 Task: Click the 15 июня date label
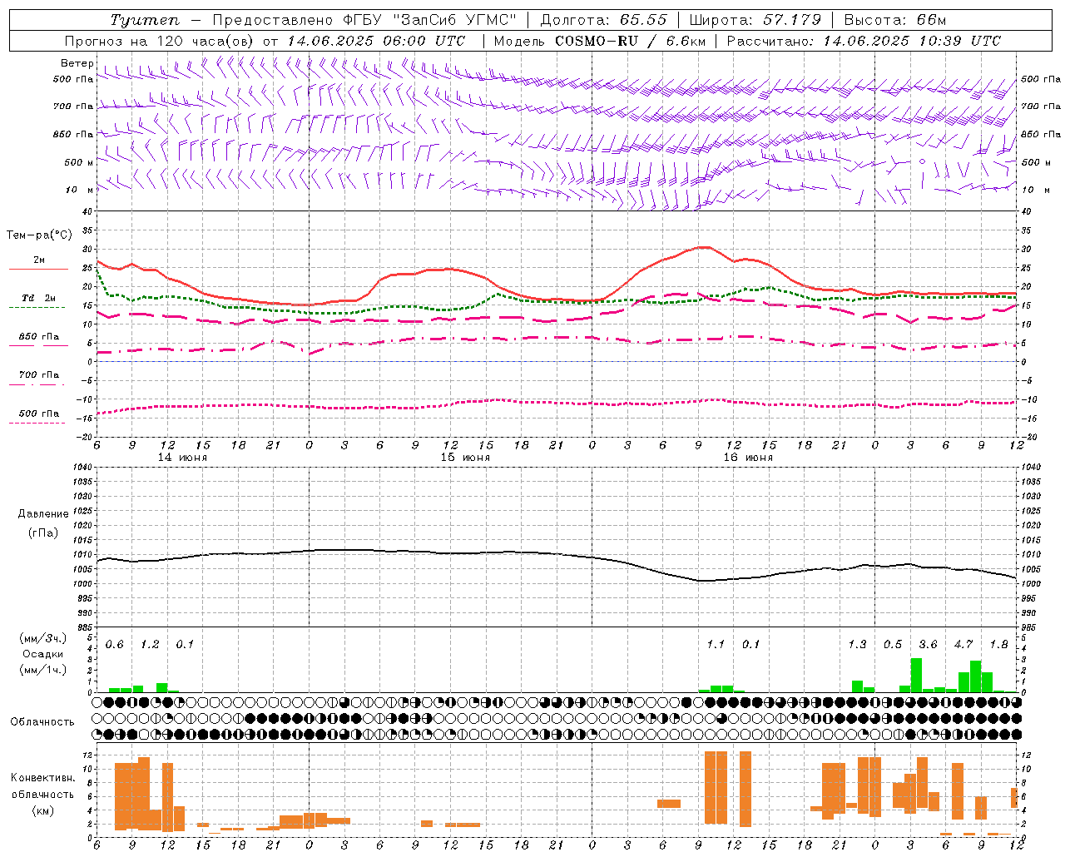465,458
